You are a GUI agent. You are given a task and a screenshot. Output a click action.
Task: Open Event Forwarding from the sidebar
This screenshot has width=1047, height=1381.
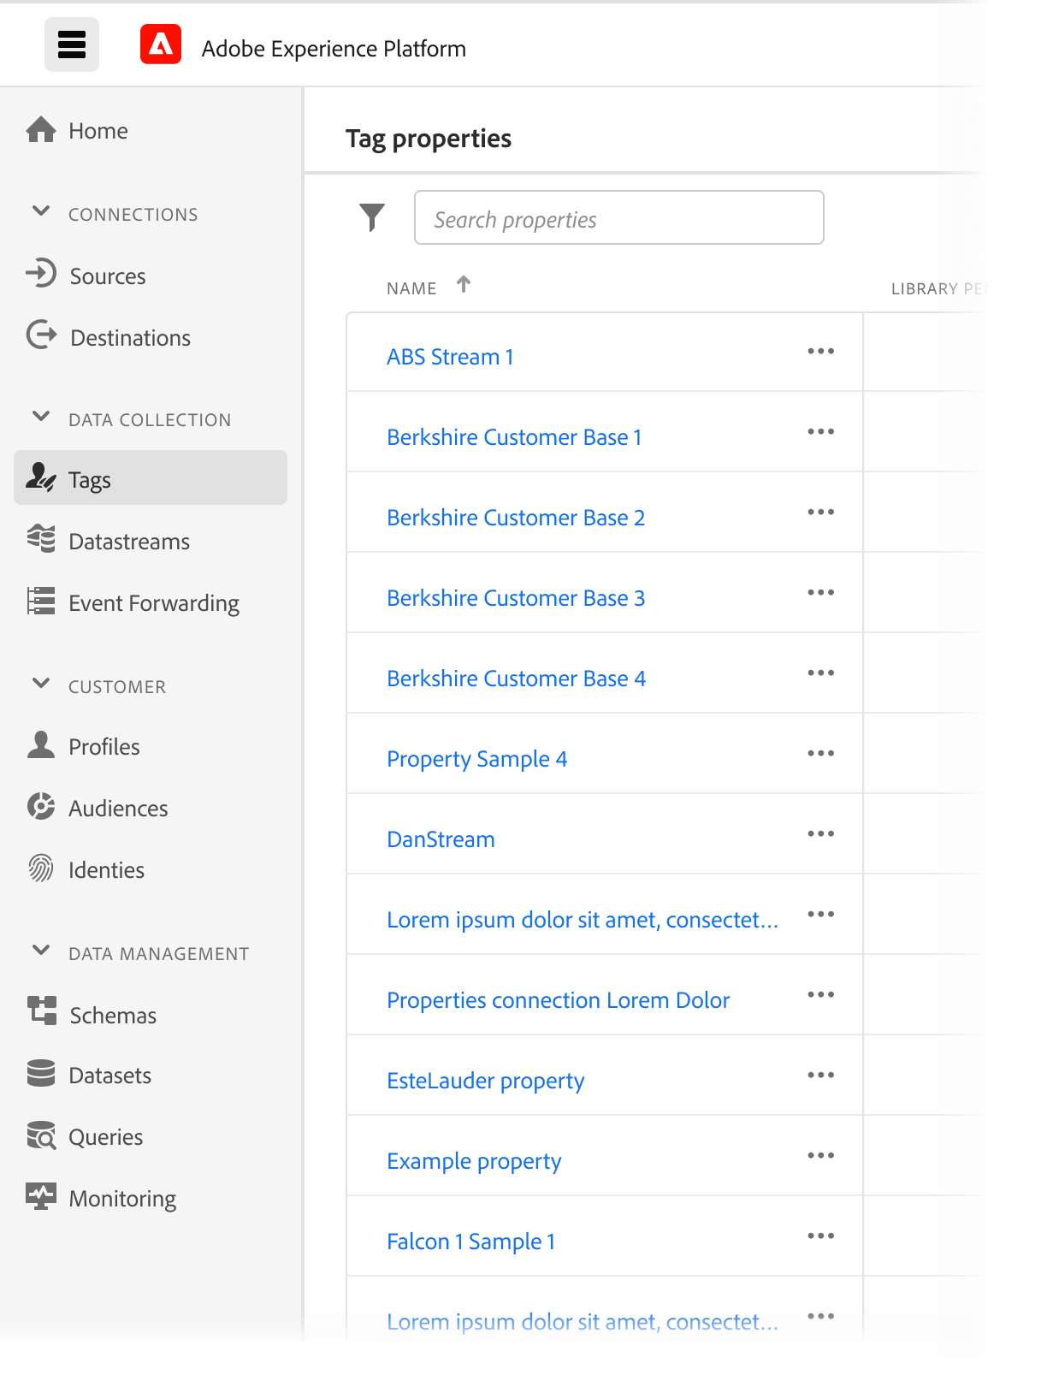click(153, 603)
